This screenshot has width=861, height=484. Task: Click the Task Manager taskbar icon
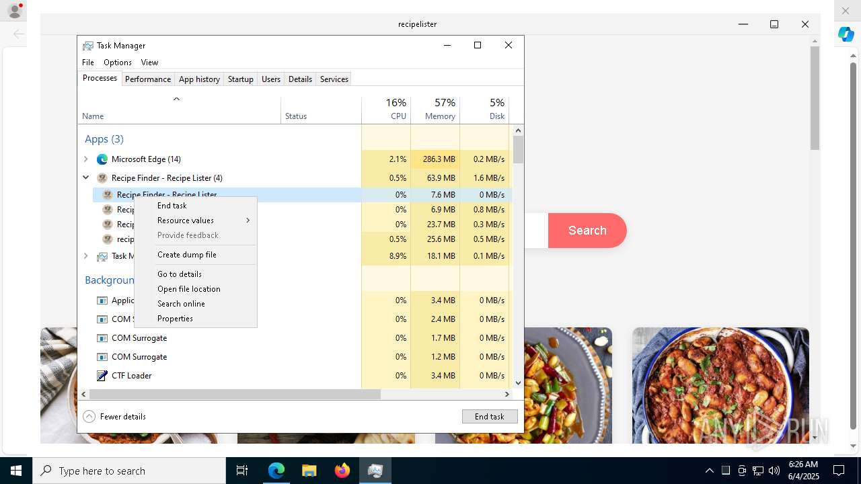(375, 471)
